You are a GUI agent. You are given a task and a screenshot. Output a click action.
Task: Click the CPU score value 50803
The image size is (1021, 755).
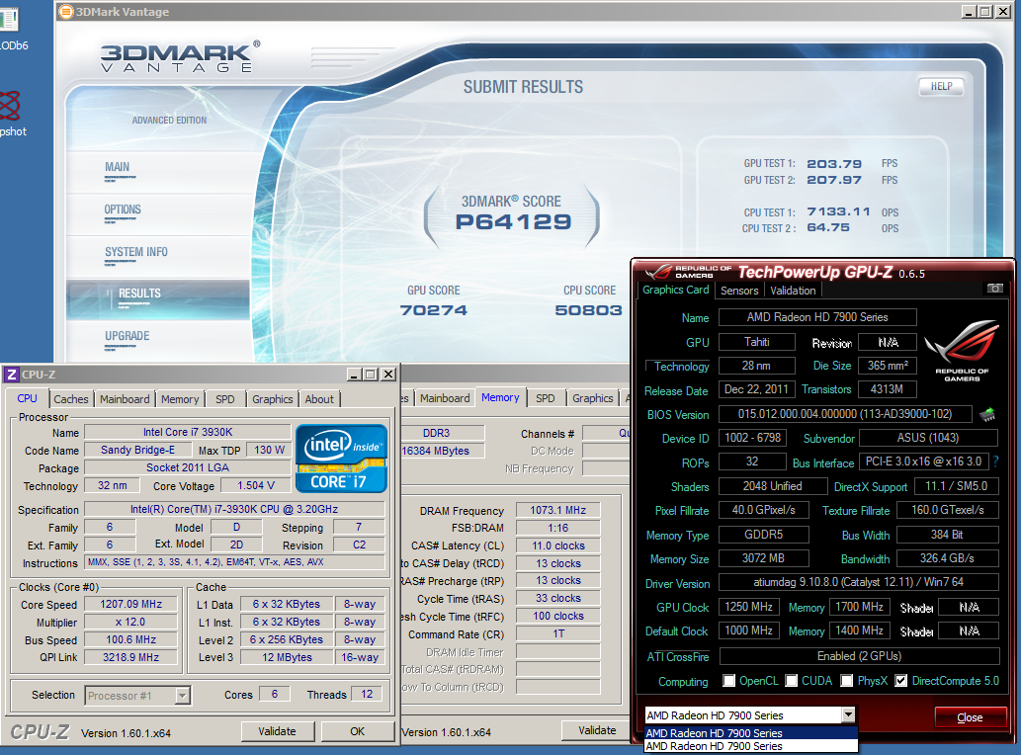589,310
